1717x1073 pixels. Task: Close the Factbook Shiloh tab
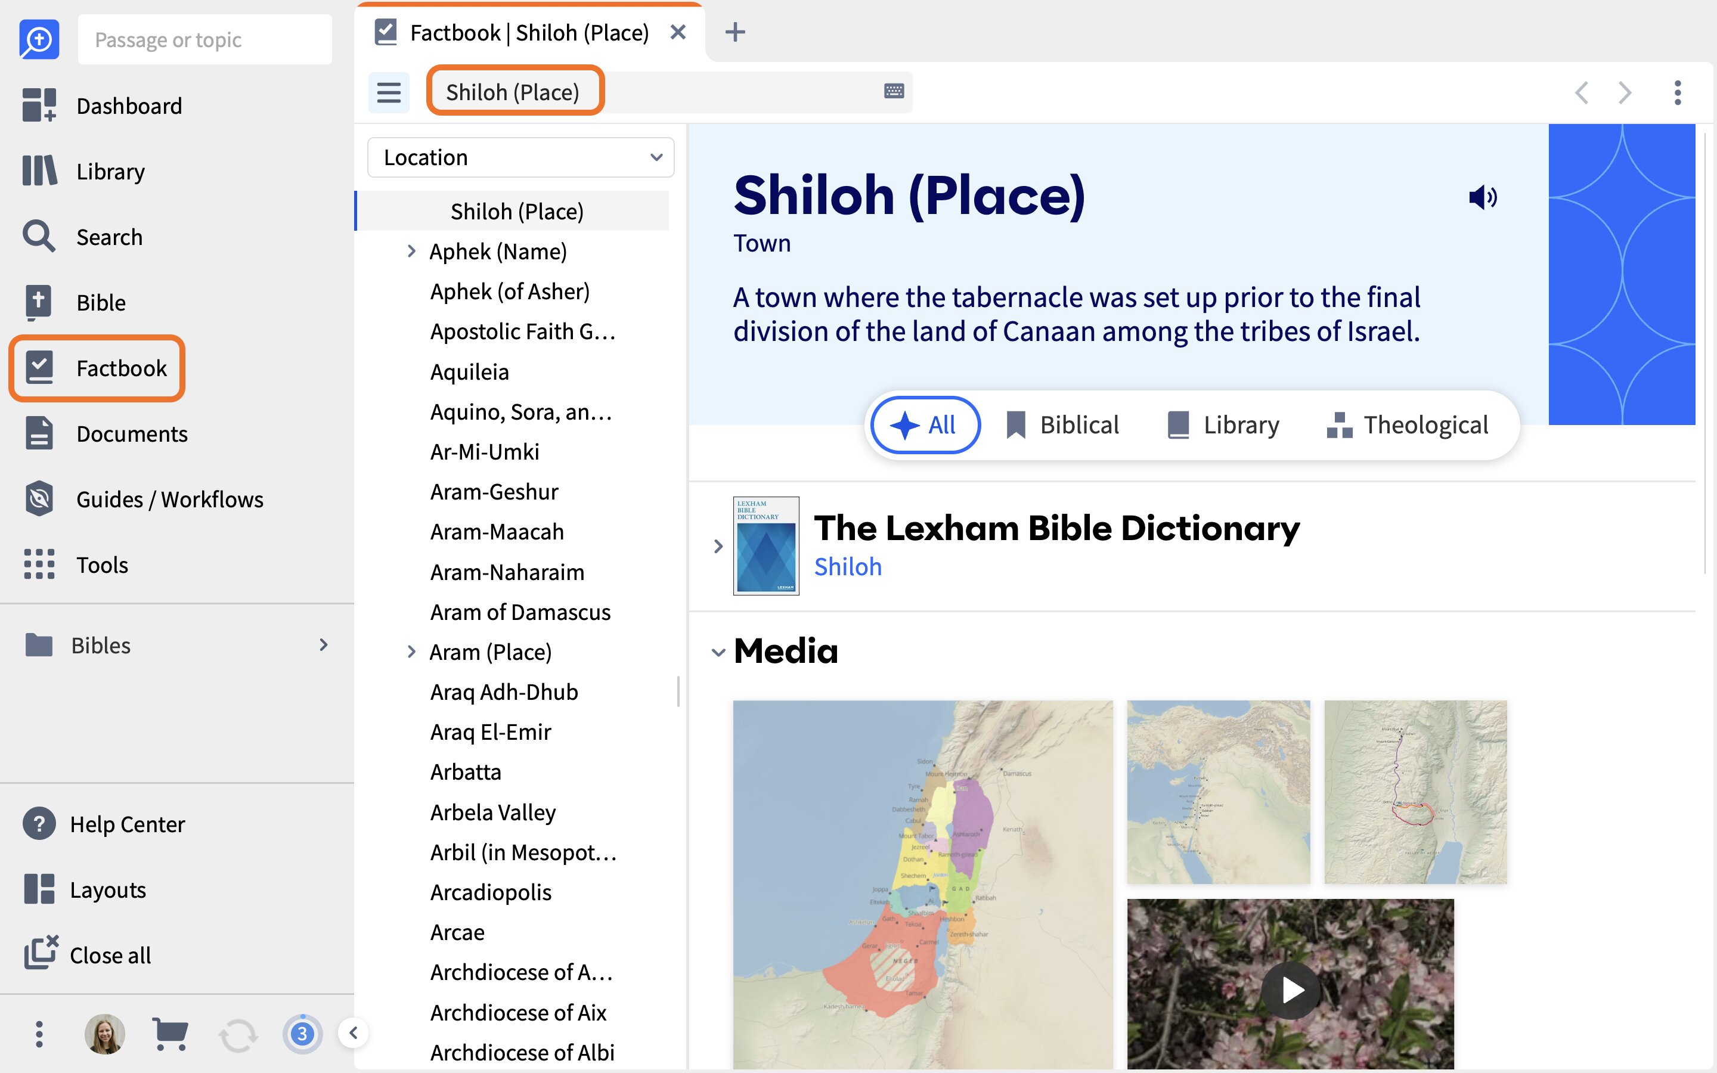(678, 32)
